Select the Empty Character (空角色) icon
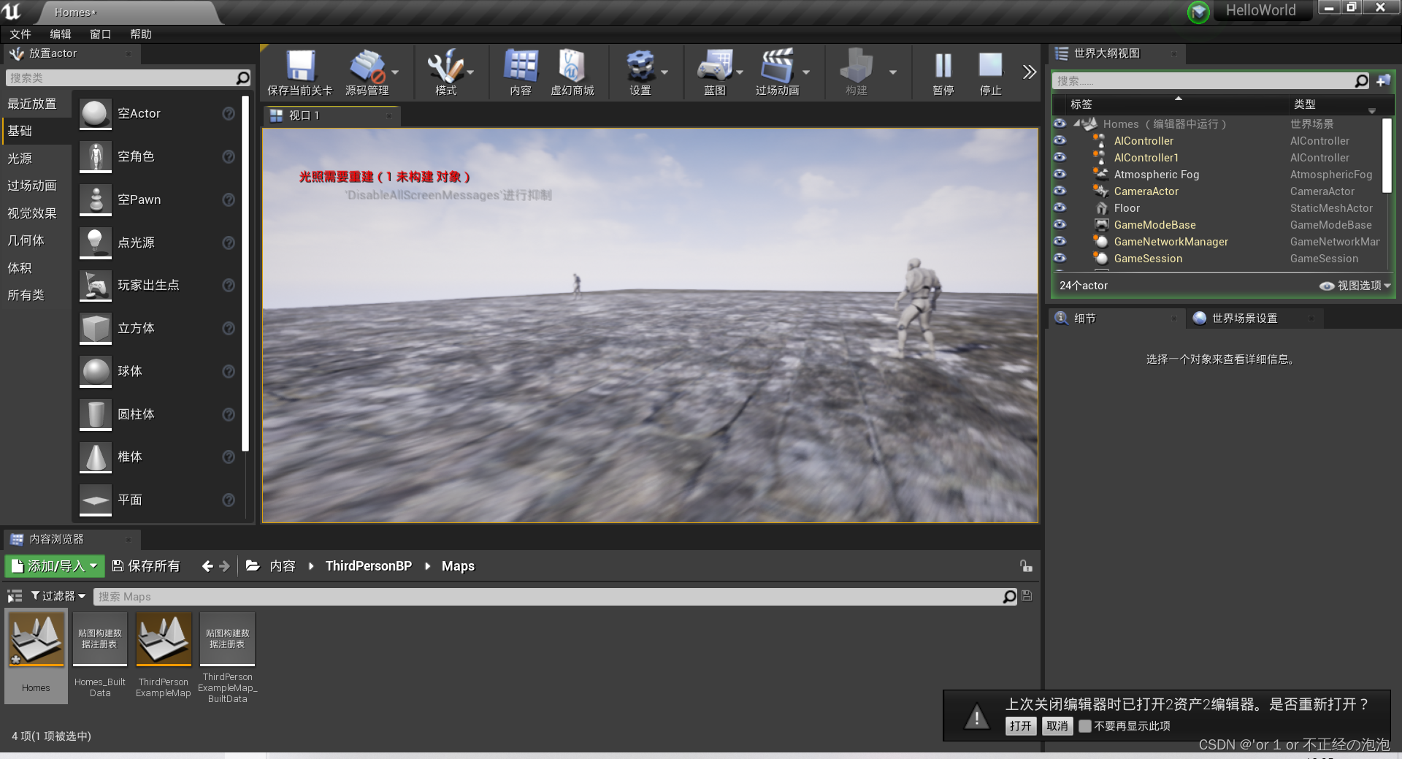Image resolution: width=1402 pixels, height=759 pixels. coord(96,157)
